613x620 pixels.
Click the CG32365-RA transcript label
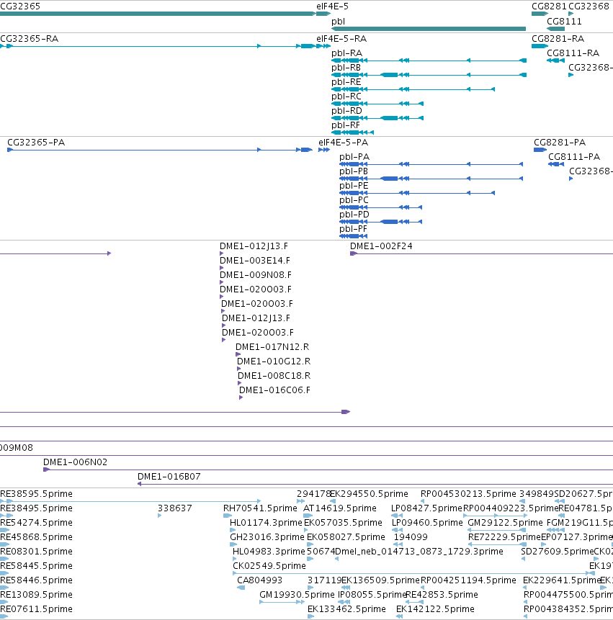pyautogui.click(x=29, y=39)
